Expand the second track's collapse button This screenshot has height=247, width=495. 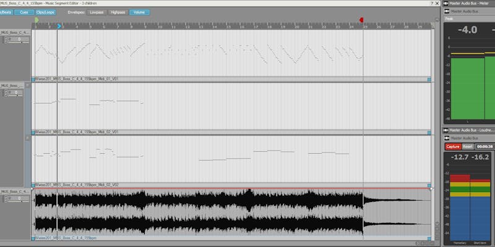tap(27, 86)
